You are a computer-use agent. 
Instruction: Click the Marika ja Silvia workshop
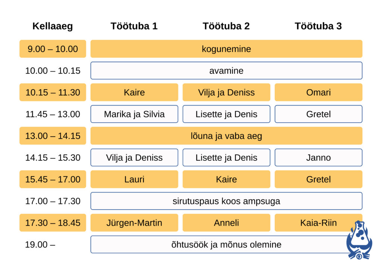(x=134, y=114)
